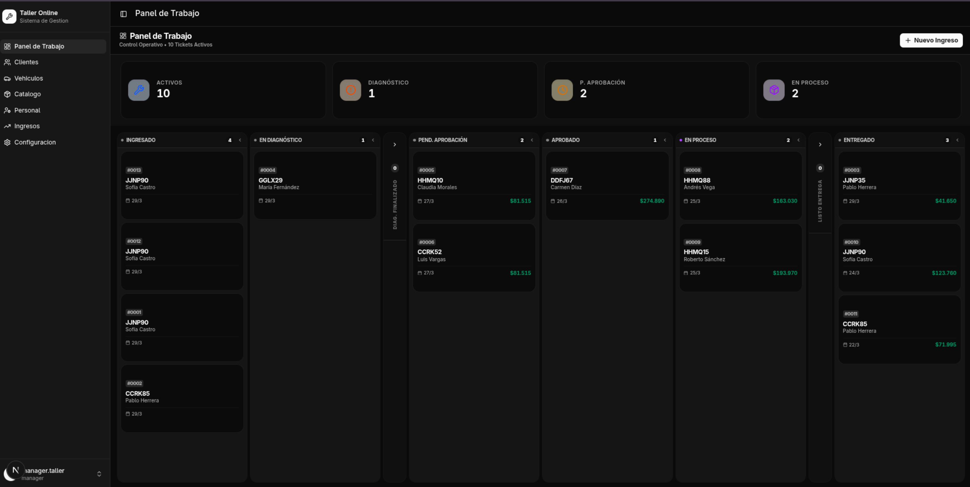Open the Clientes section
970x487 pixels.
[53, 62]
